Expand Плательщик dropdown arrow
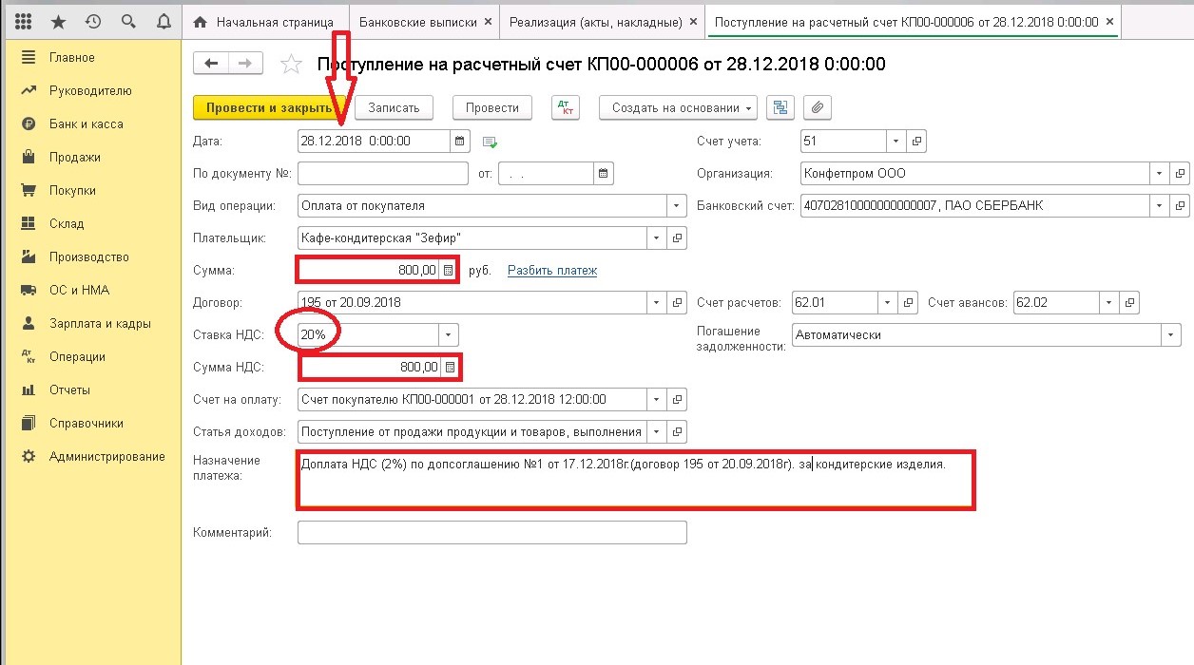 point(657,237)
